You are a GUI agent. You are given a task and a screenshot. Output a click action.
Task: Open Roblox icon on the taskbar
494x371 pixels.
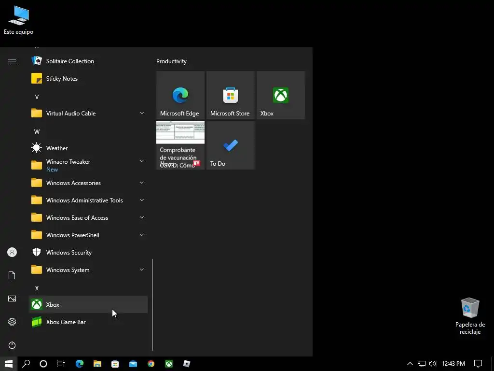point(187,364)
